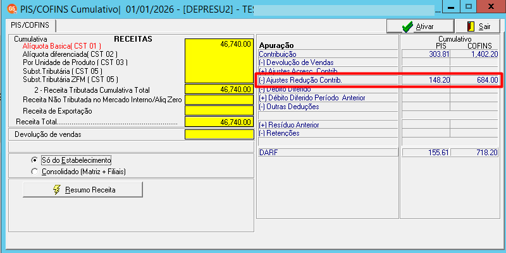Select Consolidado (Matriz + Filiais) radio option
The height and width of the screenshot is (253, 506).
[x=34, y=172]
